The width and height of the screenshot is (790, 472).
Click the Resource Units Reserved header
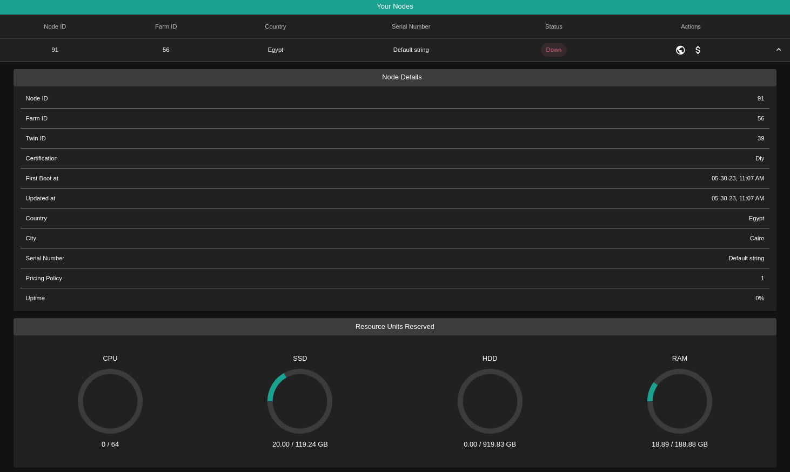tap(394, 327)
